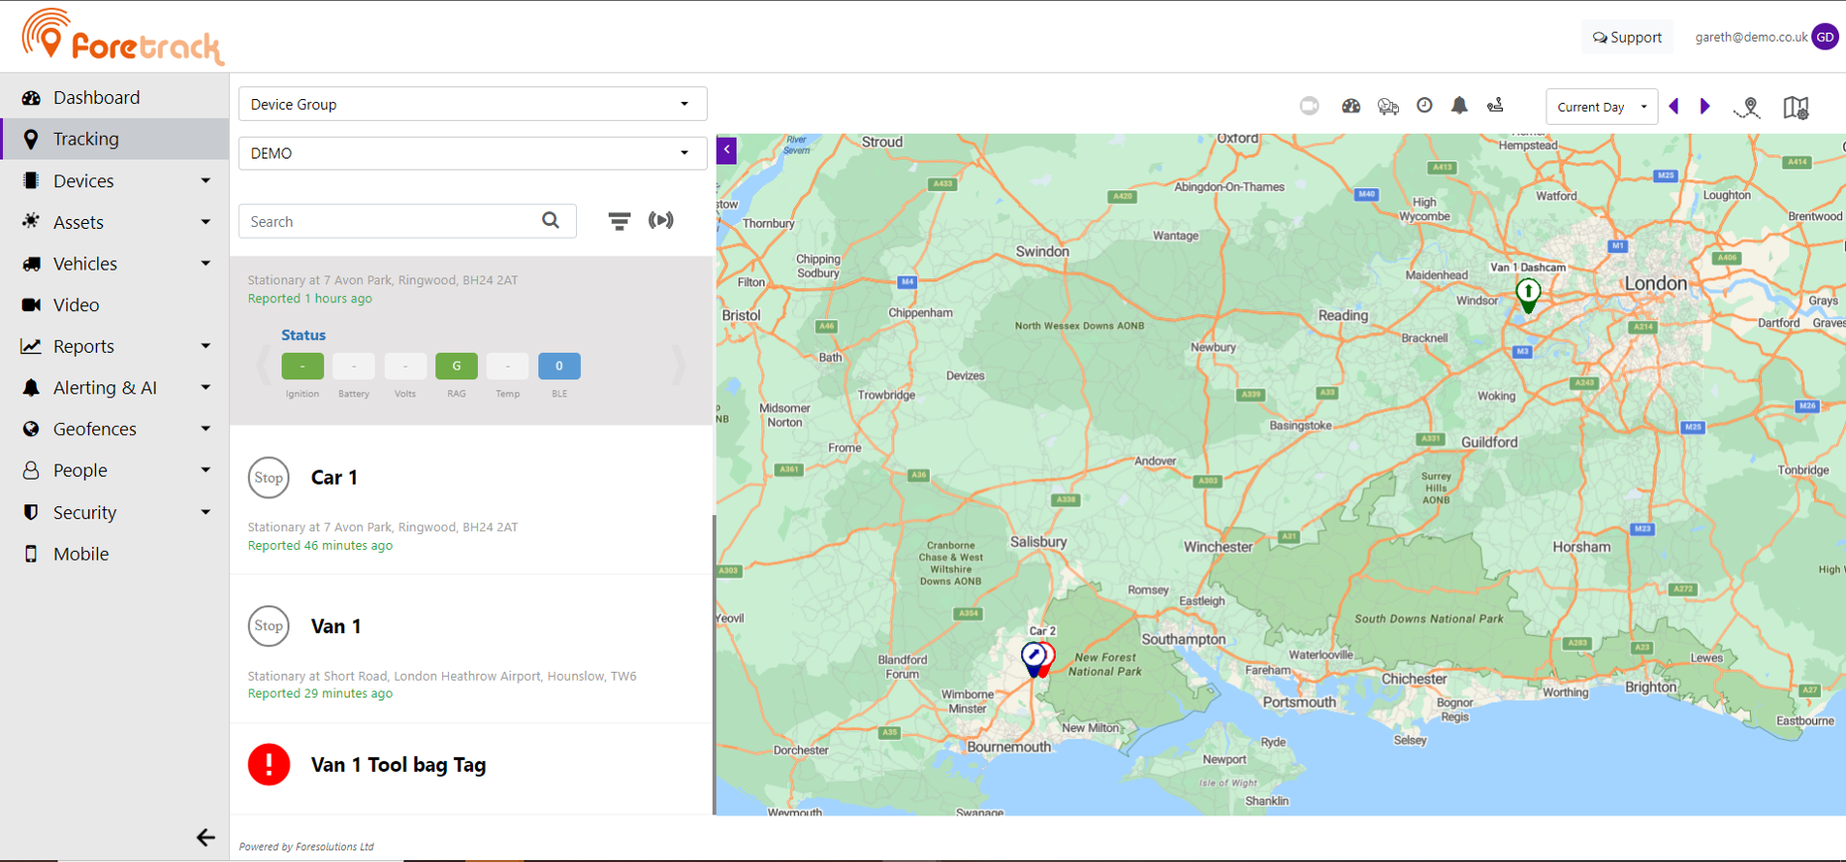The width and height of the screenshot is (1846, 862).
Task: Click the filter icon beside the search box
Action: coord(619,221)
